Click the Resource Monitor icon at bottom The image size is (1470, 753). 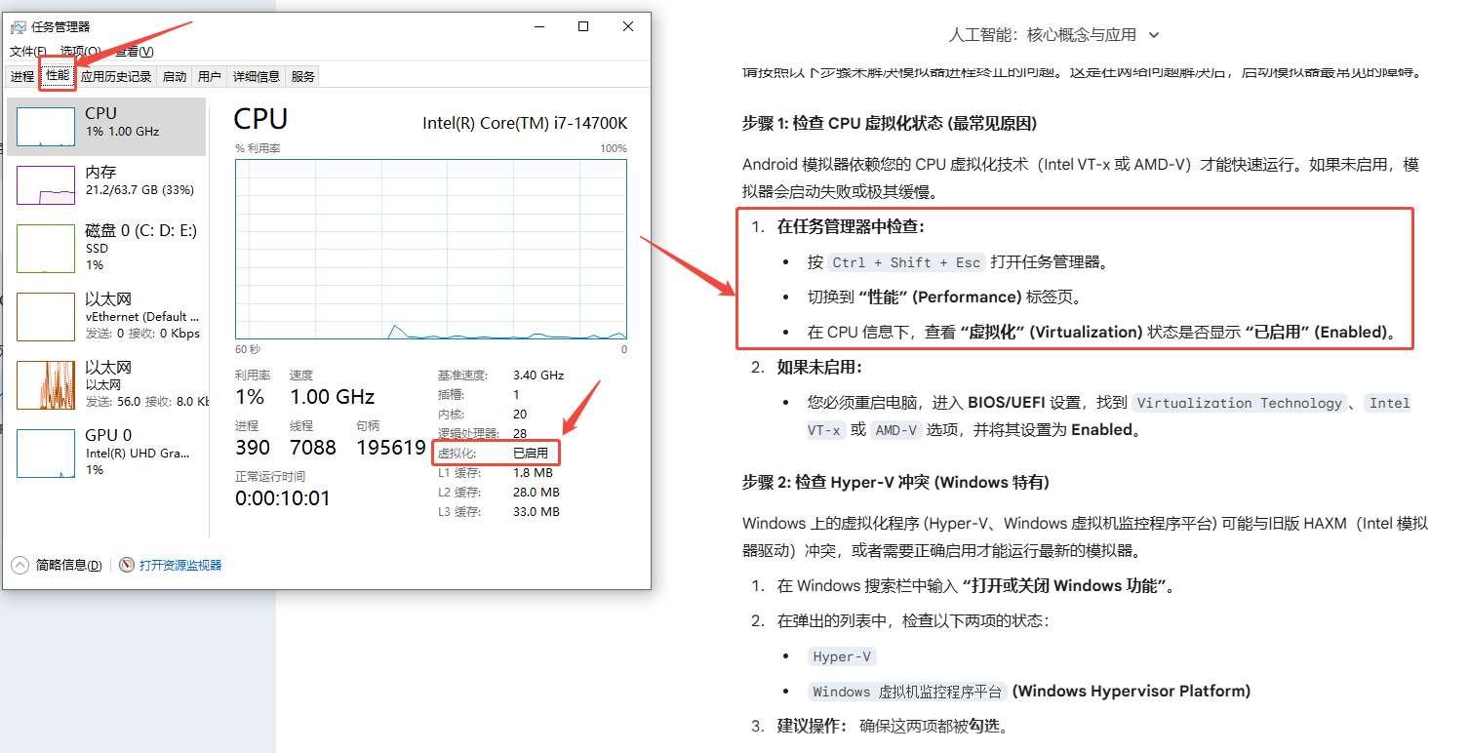click(x=127, y=565)
